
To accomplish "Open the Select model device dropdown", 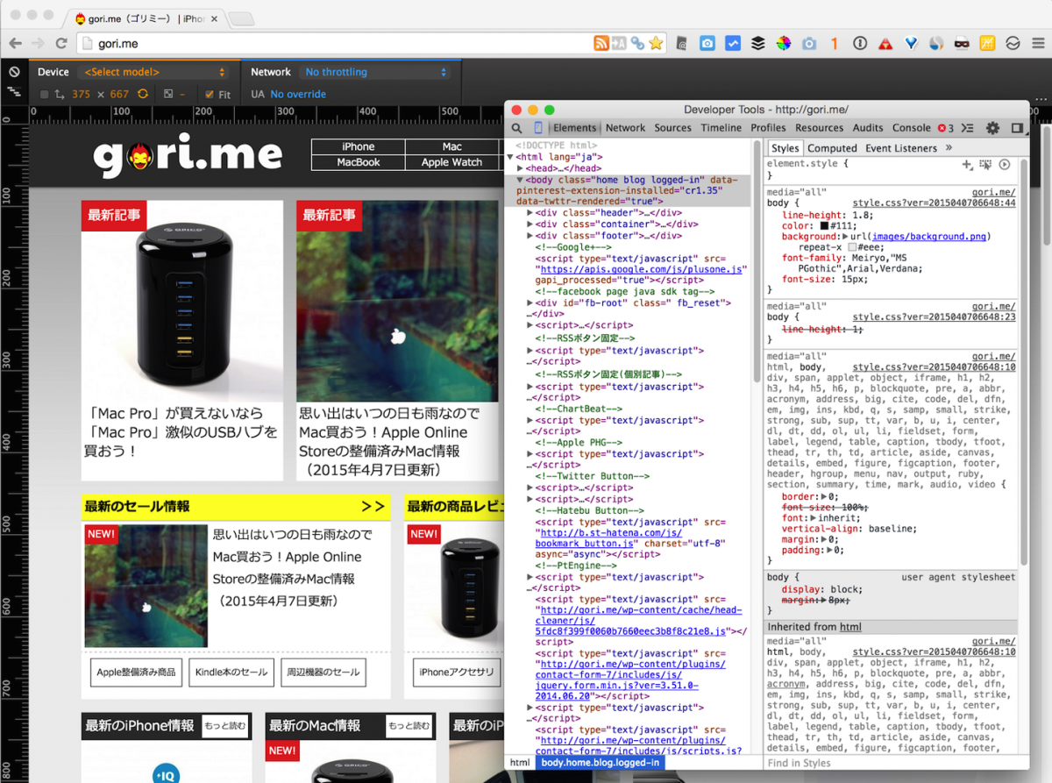I will tap(154, 71).
